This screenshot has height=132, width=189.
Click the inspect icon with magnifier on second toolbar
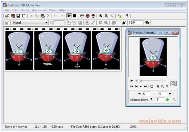(147, 23)
